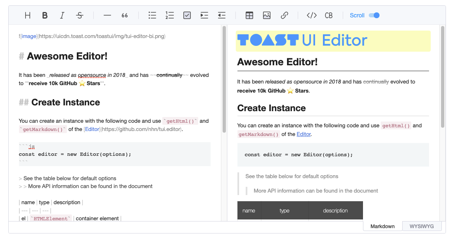Create an ordered numbered list
The image size is (453, 243).
170,15
